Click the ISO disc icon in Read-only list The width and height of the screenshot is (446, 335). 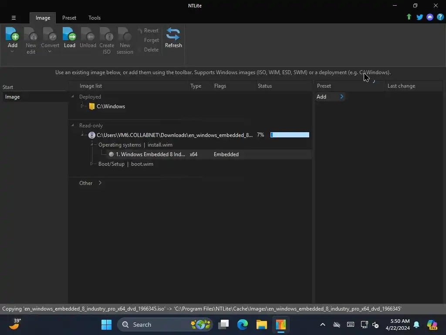(x=91, y=135)
